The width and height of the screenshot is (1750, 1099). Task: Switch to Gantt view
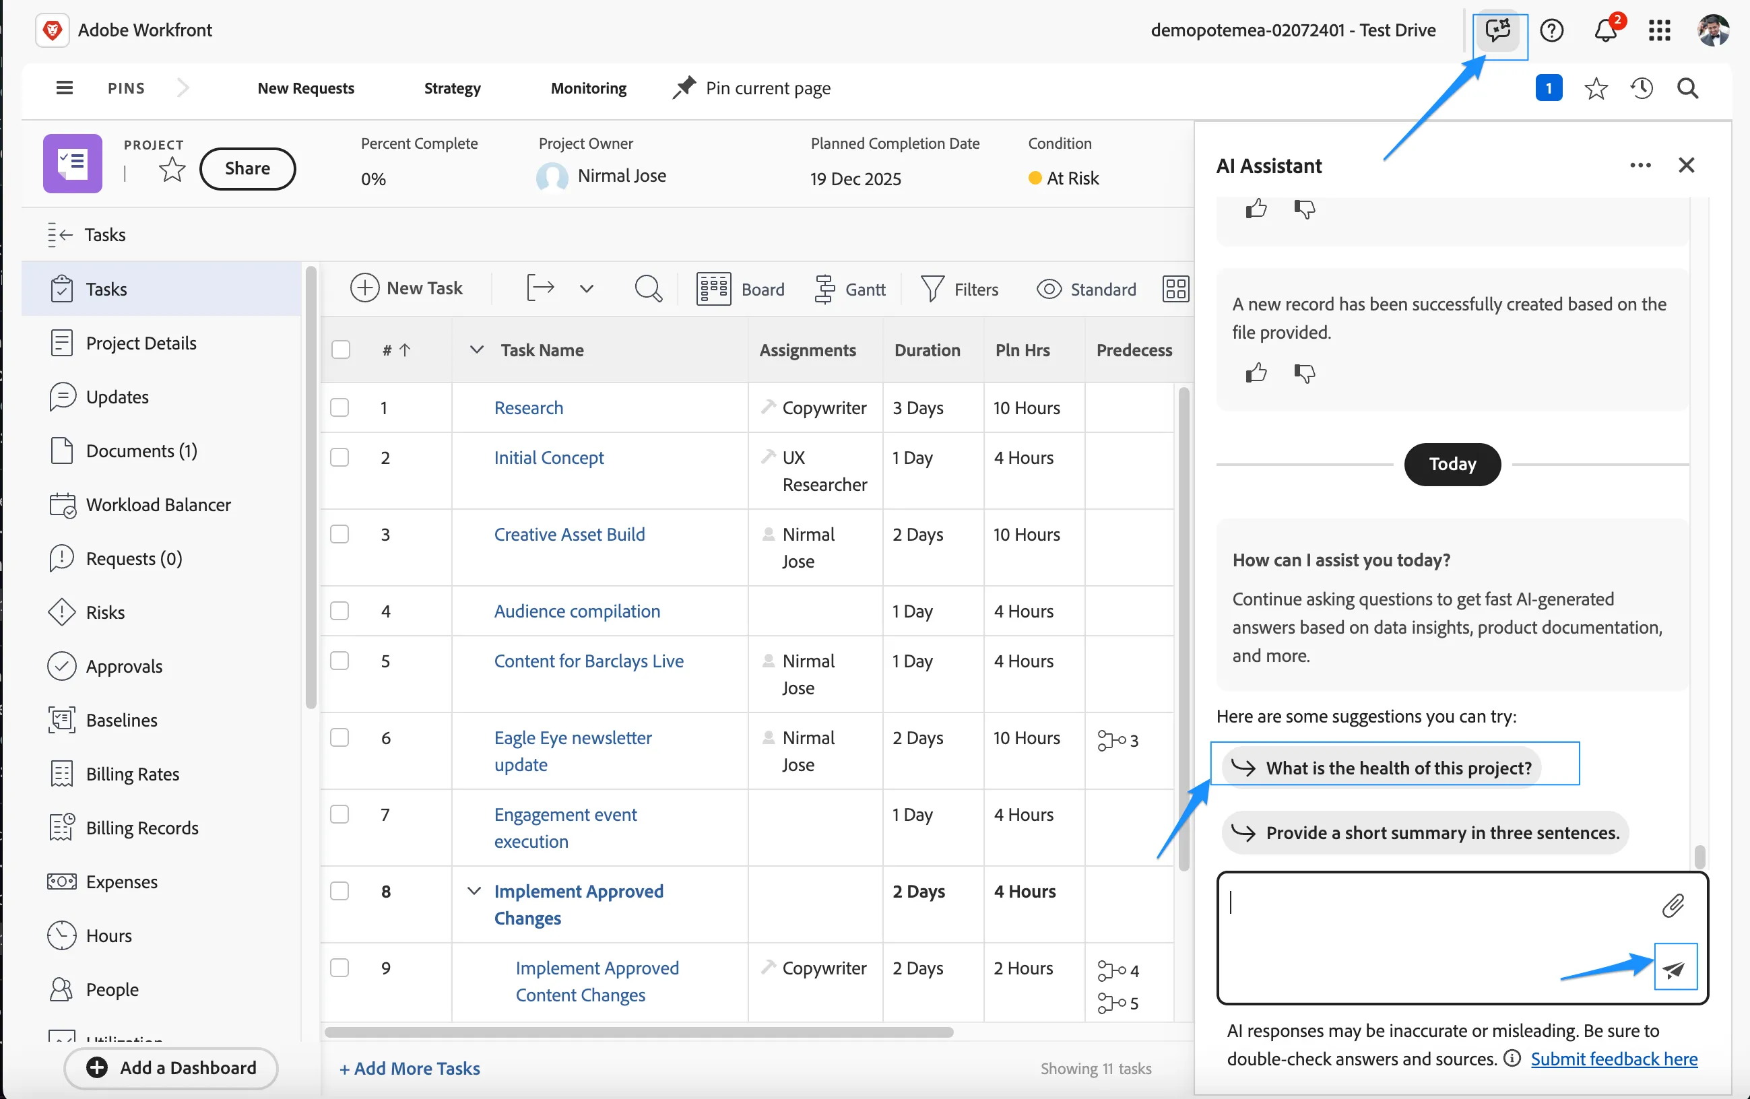coord(849,289)
